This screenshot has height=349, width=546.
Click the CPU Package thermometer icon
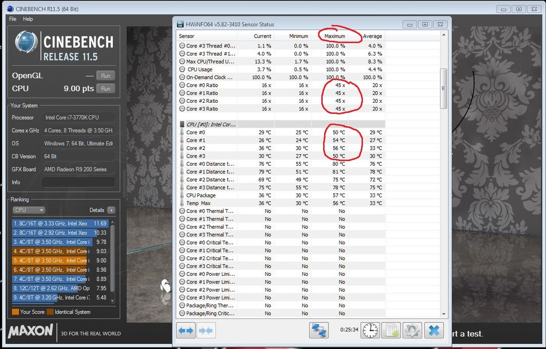pos(182,195)
